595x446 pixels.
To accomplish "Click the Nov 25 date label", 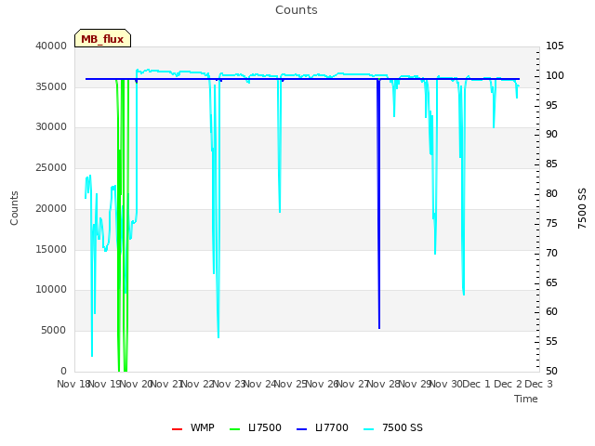I will click(290, 384).
